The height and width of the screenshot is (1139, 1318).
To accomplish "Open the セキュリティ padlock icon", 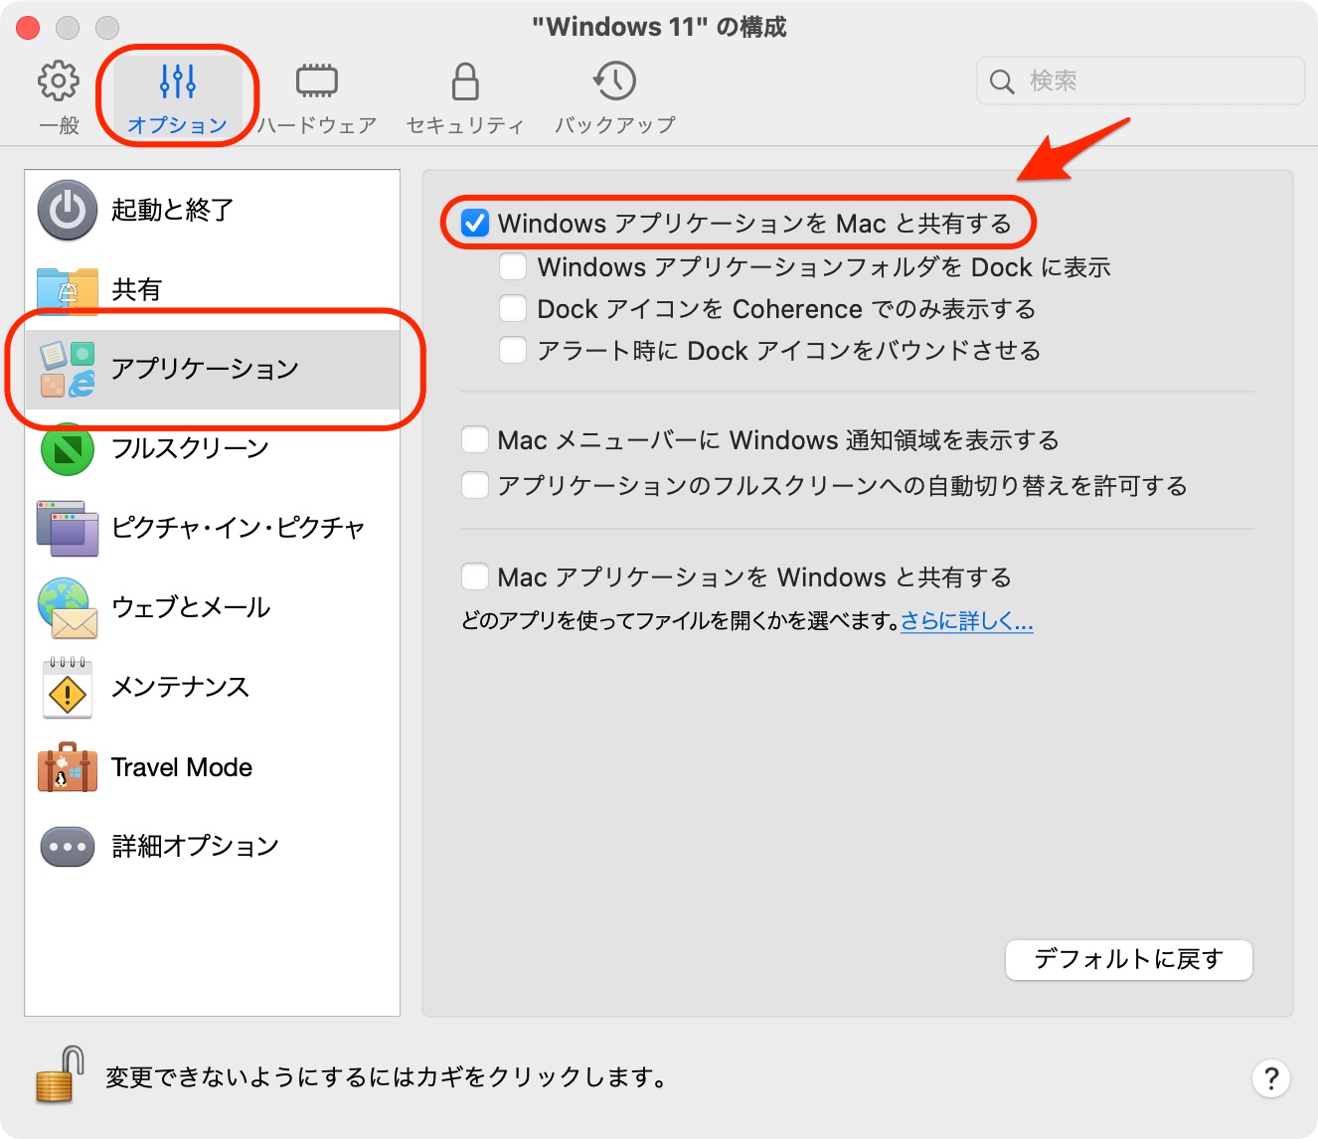I will click(x=465, y=81).
